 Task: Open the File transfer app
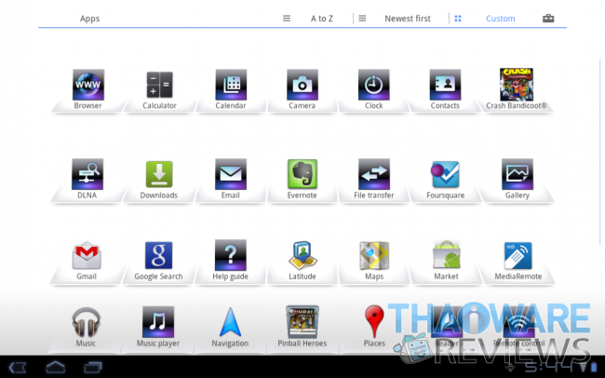click(374, 174)
